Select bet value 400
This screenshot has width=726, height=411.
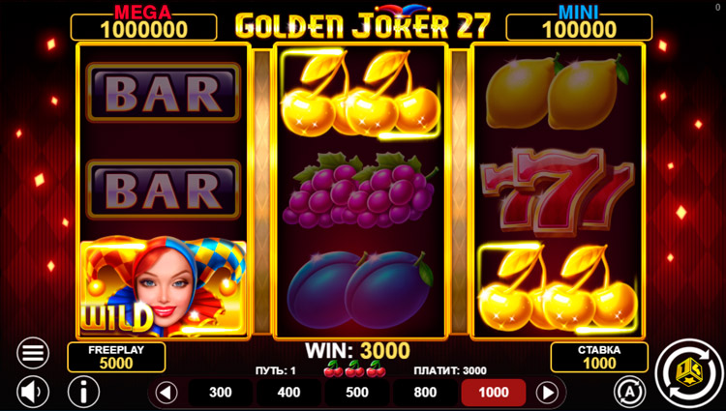tap(288, 393)
